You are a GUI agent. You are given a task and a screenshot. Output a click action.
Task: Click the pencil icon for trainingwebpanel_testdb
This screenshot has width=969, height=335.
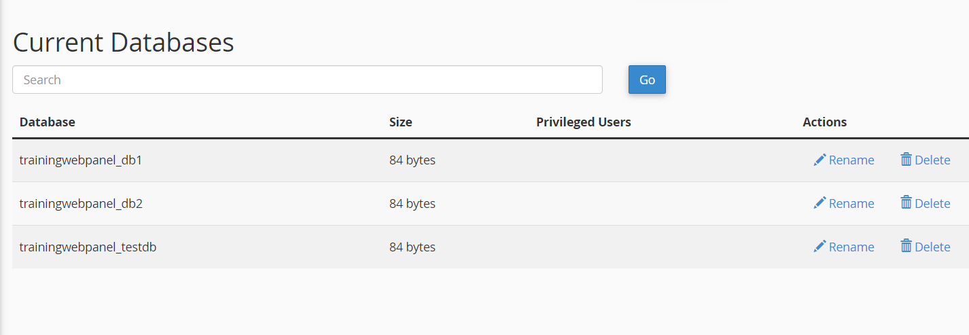(x=820, y=247)
